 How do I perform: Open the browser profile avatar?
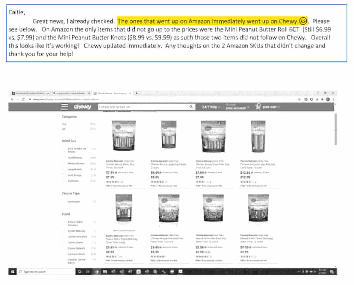point(328,99)
